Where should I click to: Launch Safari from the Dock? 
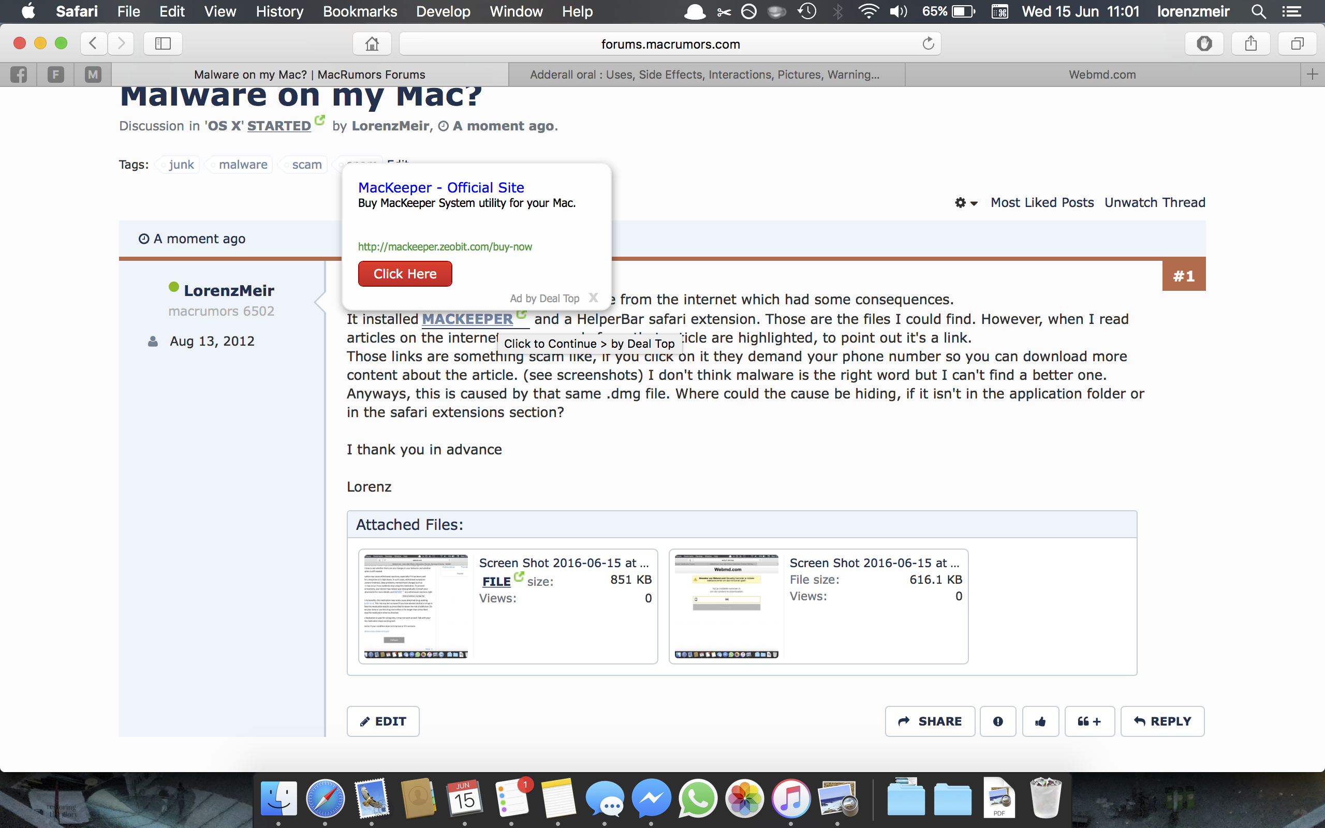coord(325,799)
